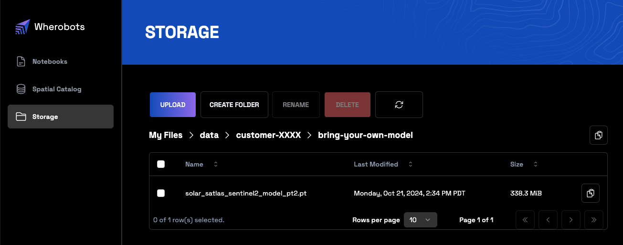
Task: Click file name solar_satlas_sentinel2_model_pt2.pt
Action: (x=246, y=193)
